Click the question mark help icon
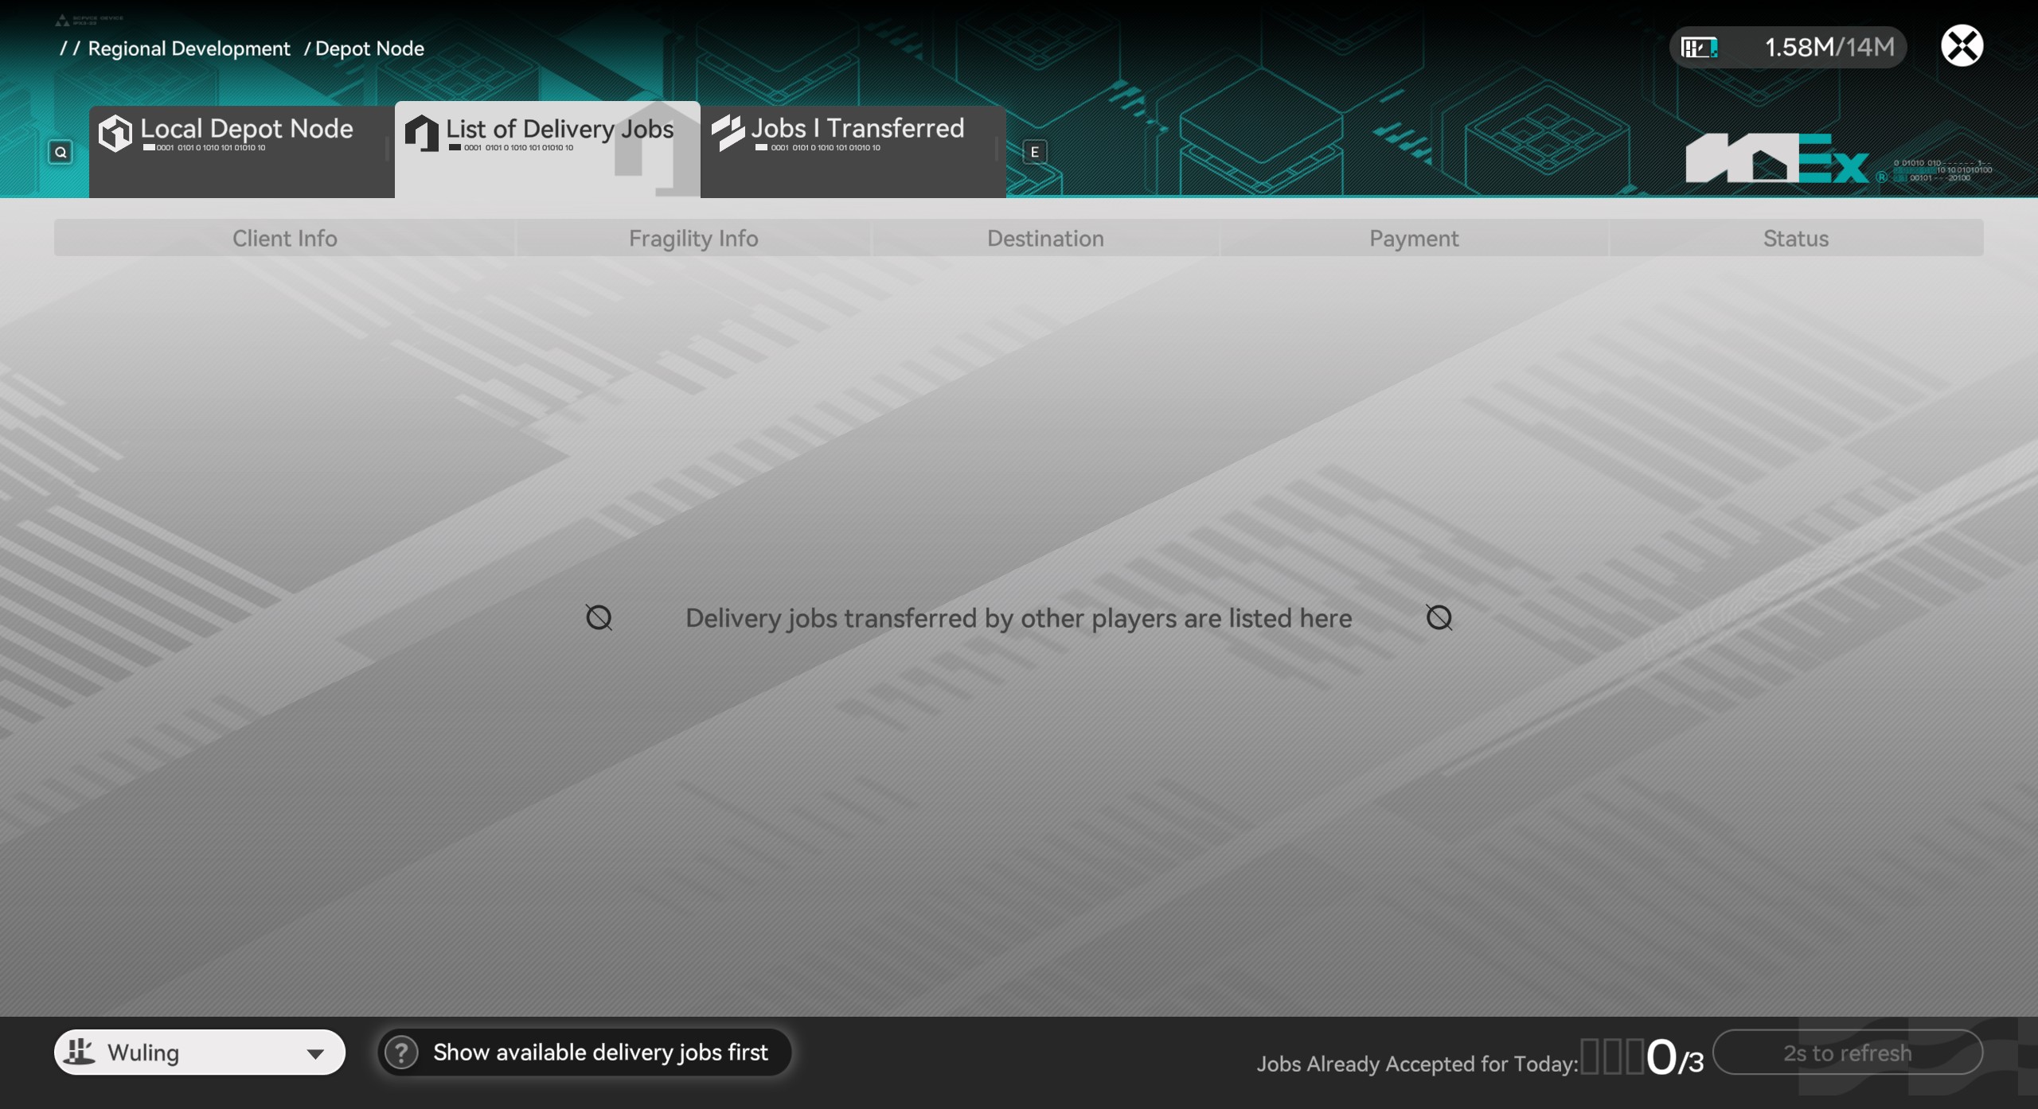Screen dimensions: 2038x1109 point(402,1053)
